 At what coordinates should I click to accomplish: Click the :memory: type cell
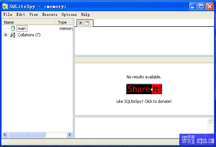66,28
